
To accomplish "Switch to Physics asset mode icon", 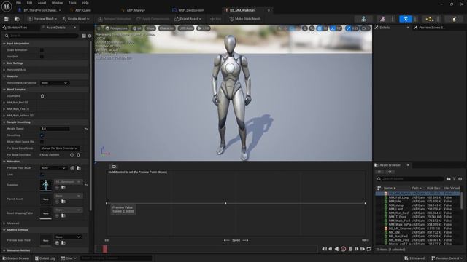I will (x=454, y=19).
